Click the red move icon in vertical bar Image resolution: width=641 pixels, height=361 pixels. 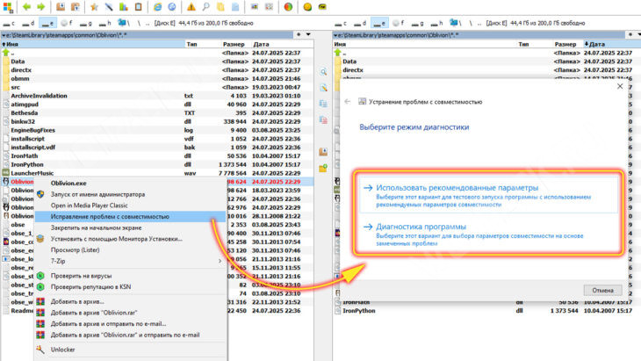[x=323, y=119]
